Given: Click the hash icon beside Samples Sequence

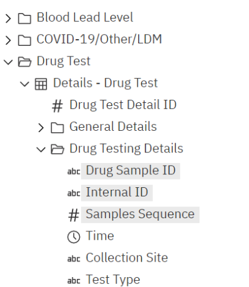Looking at the screenshot, I should [74, 215].
